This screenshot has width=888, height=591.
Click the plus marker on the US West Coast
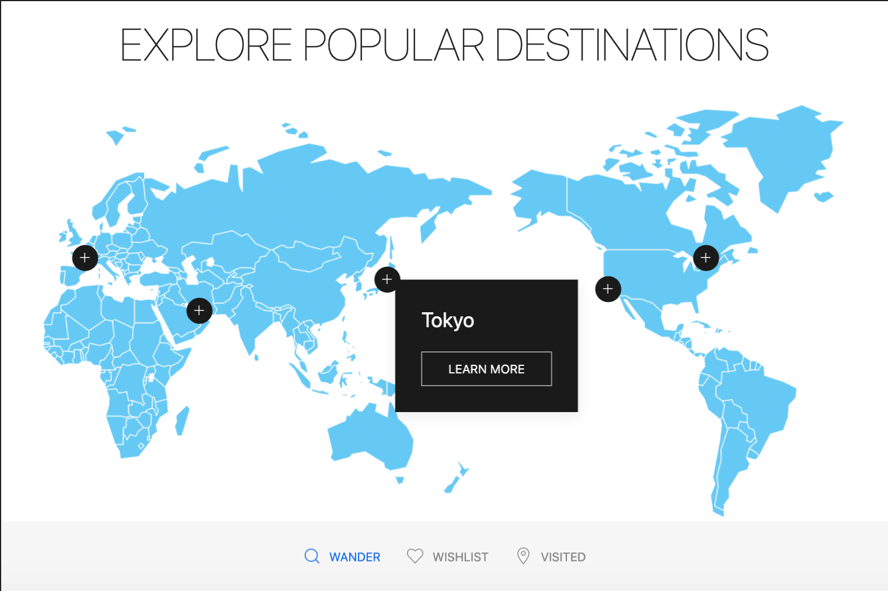pyautogui.click(x=607, y=289)
